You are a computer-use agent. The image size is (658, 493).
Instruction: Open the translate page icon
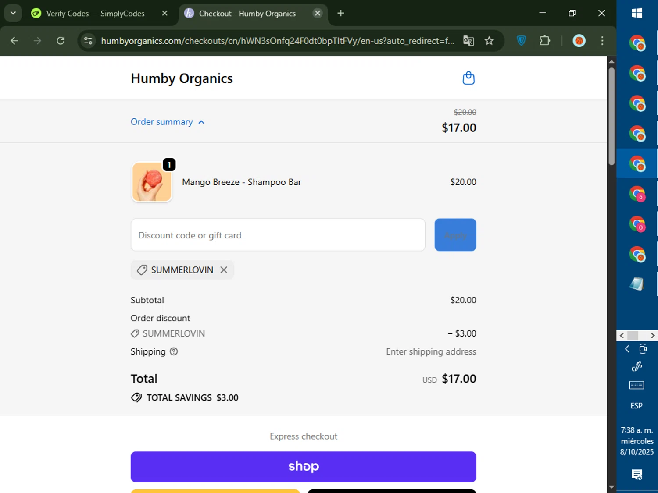(468, 41)
